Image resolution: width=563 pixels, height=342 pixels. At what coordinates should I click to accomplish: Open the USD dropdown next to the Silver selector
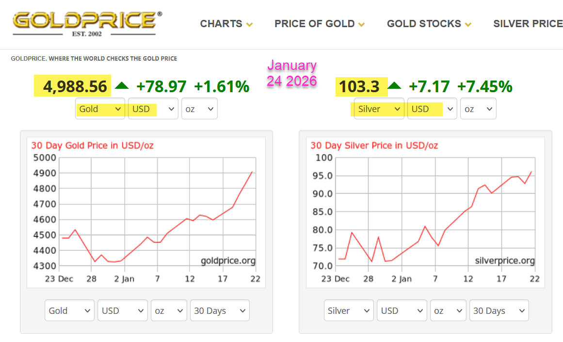pyautogui.click(x=432, y=108)
